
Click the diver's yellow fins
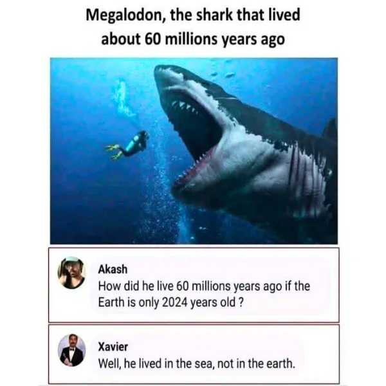[x=114, y=151]
